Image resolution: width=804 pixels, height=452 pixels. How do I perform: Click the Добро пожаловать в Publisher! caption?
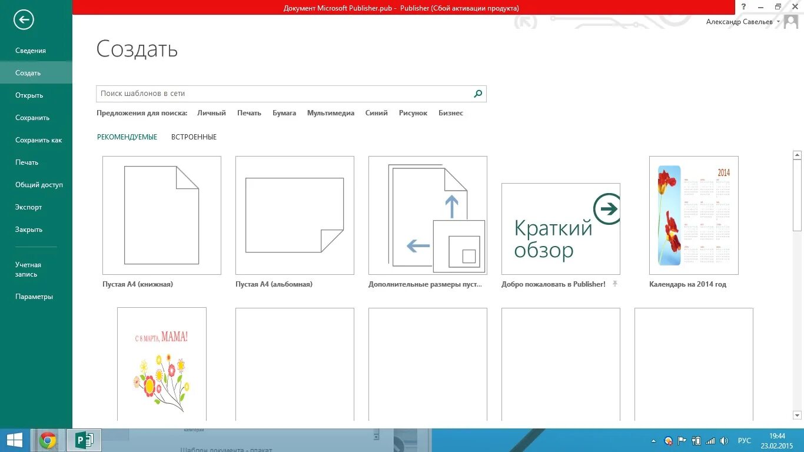553,284
